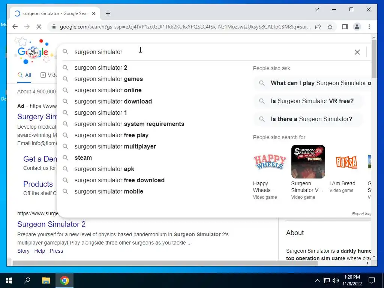Open the Chrome profile avatar
Screen dimensions: 384x288
pyautogui.click(x=357, y=27)
